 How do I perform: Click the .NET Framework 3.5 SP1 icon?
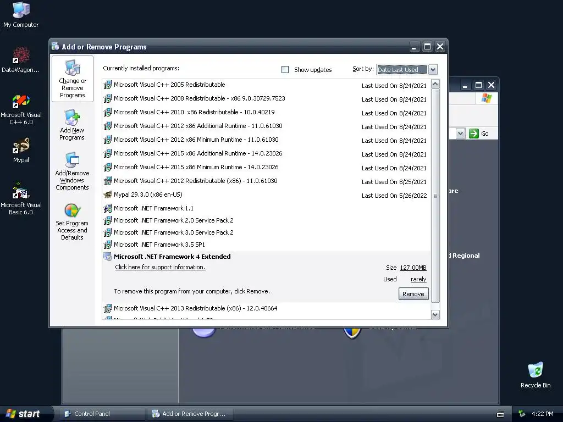coord(108,245)
